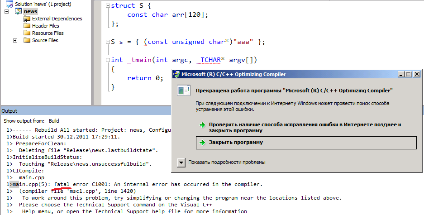Viewport: 424px width, 215px height.
Task: Expand the Source Files node
Action: (15, 41)
